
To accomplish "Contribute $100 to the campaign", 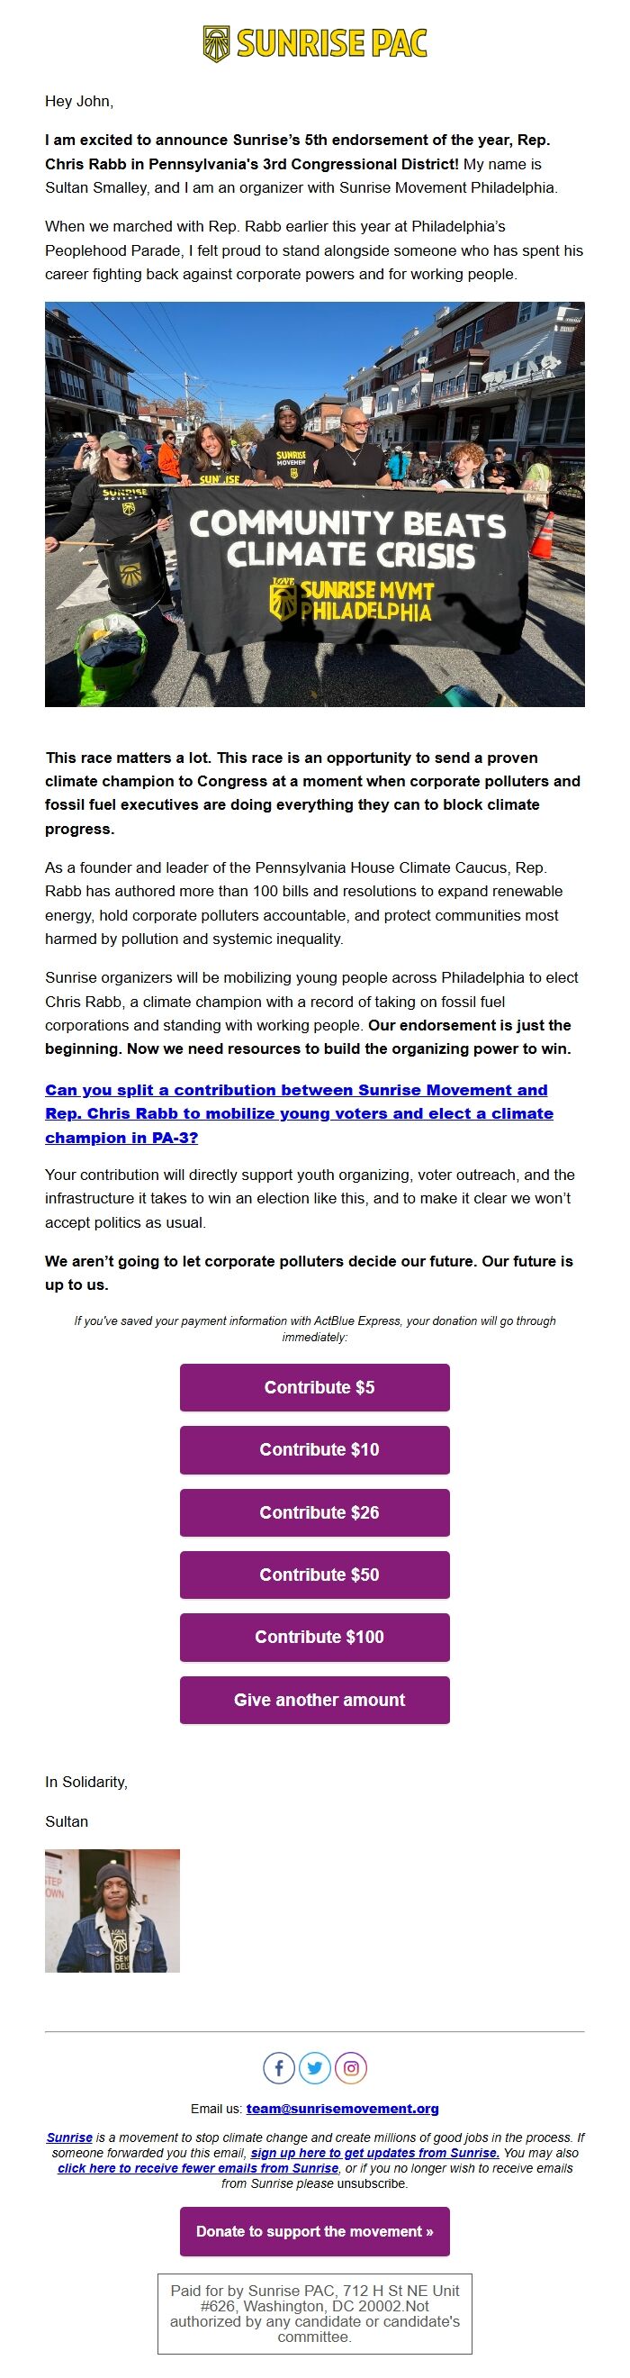I will pyautogui.click(x=314, y=1637).
